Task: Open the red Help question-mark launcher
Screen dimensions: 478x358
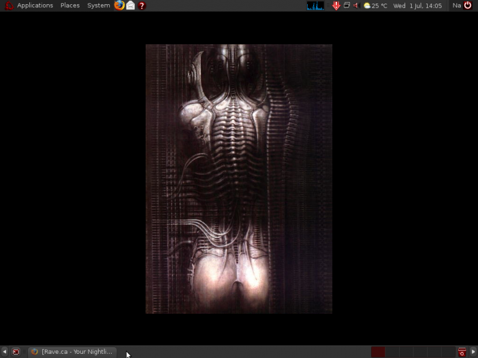Action: (x=142, y=5)
